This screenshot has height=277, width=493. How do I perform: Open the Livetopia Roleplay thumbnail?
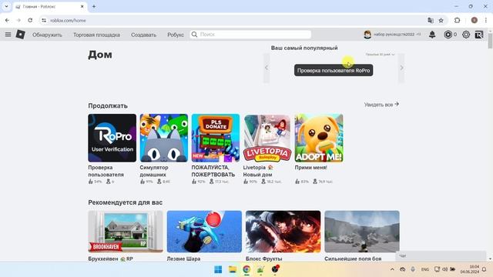click(267, 138)
